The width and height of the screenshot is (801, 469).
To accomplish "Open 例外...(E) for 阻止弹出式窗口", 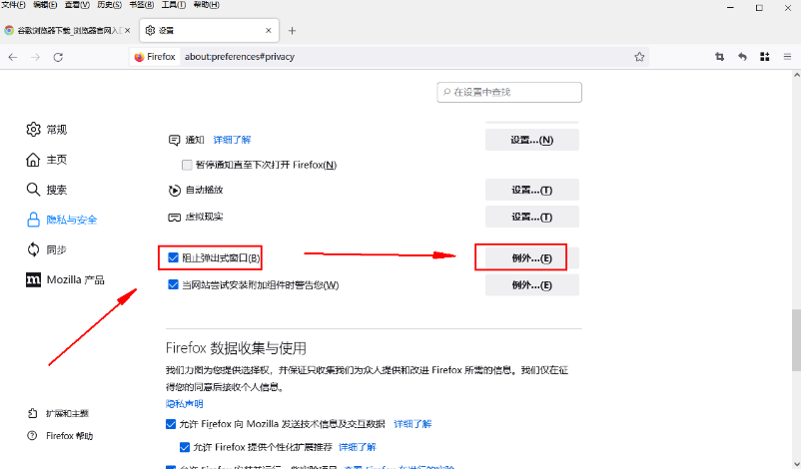I will click(531, 258).
